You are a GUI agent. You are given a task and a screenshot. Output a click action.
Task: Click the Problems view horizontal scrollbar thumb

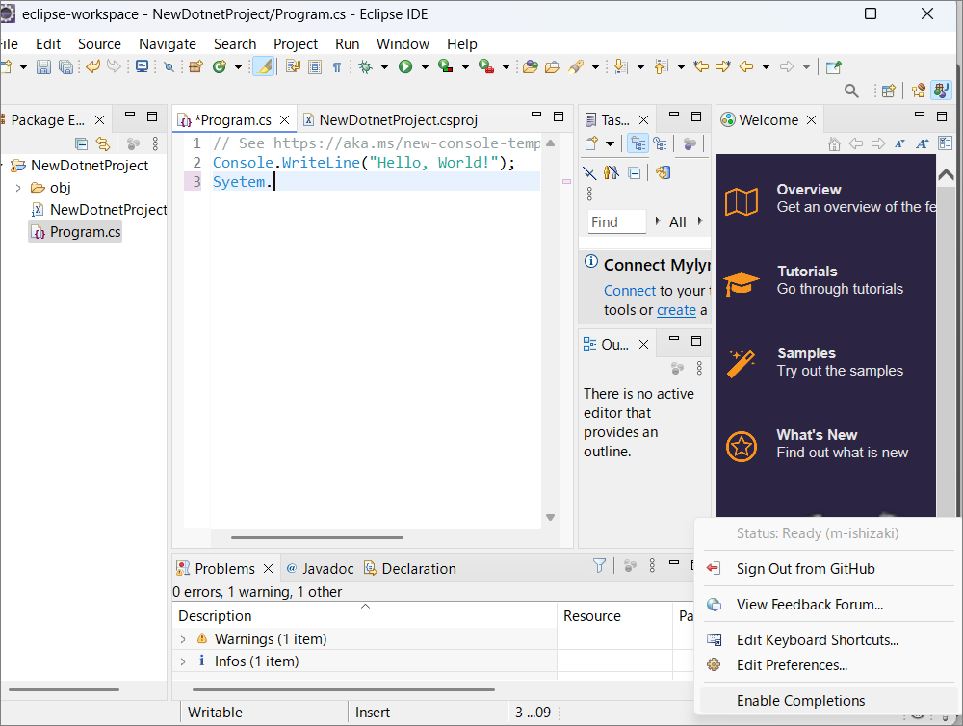(344, 689)
